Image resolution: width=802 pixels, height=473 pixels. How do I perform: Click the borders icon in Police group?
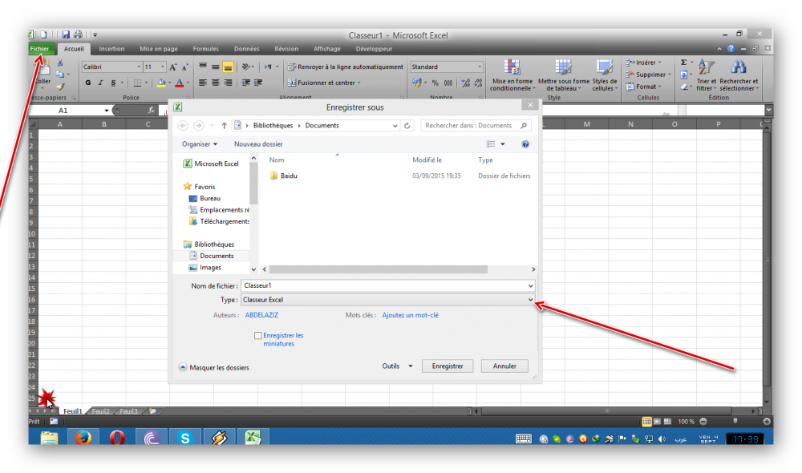137,83
